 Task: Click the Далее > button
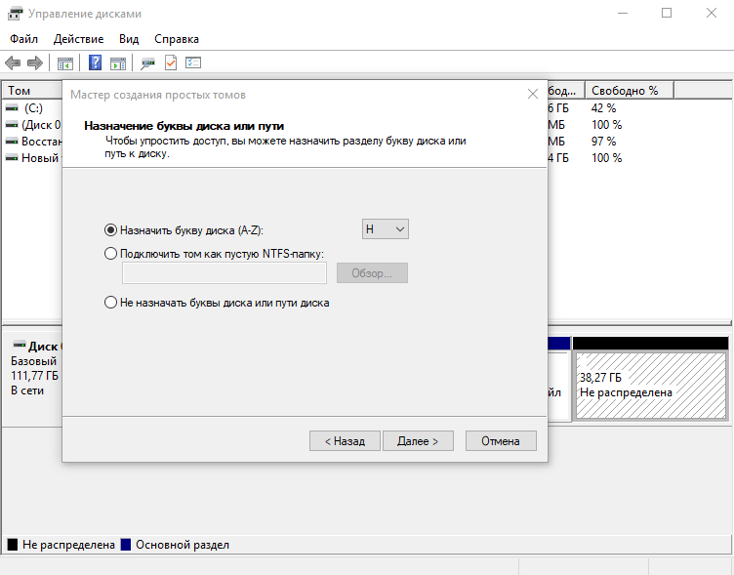click(x=418, y=441)
